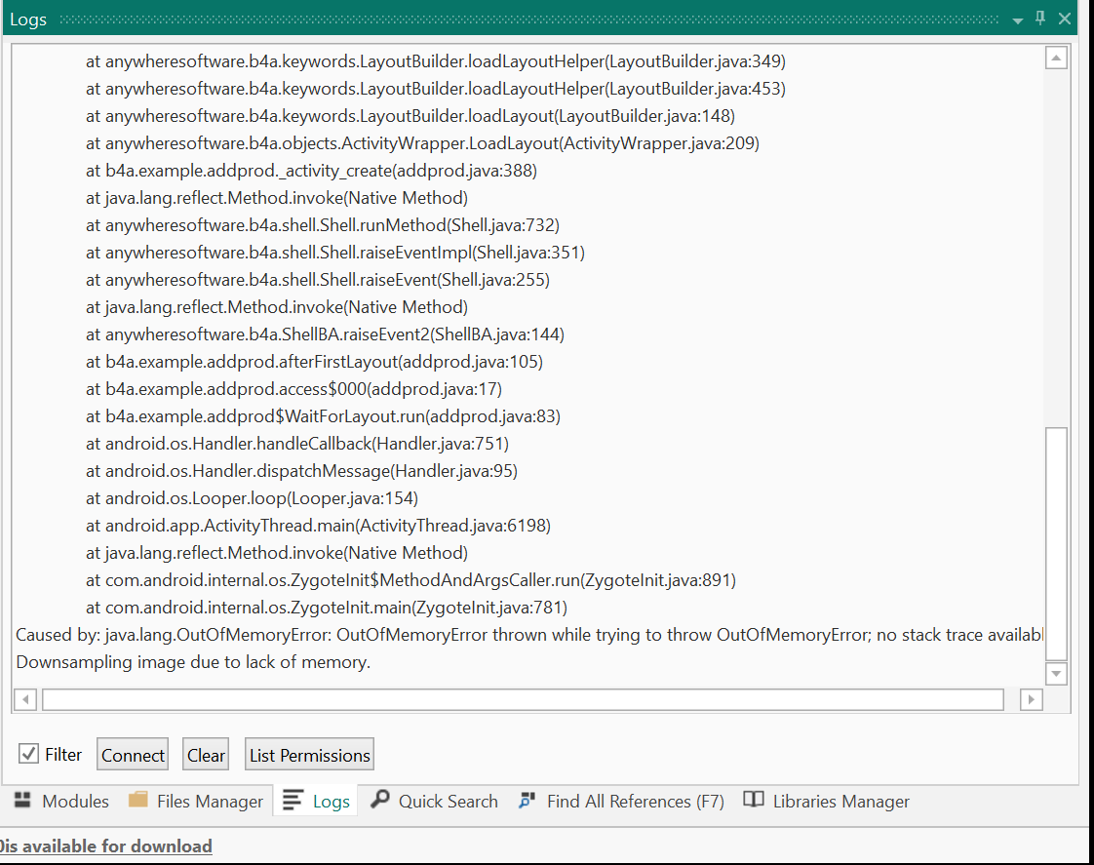This screenshot has height=865, width=1094.
Task: Click the 'LayoutBuilder.java:349' log line
Action: [436, 61]
